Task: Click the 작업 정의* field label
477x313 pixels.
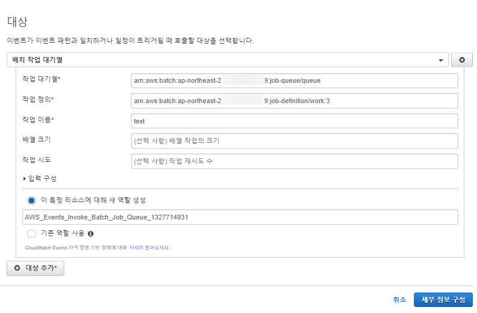Action: [38, 100]
